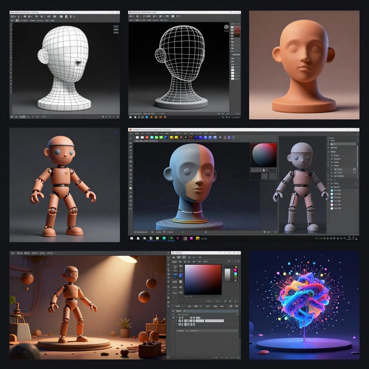Choose the pink swatch row in the texturing layer list
The width and height of the screenshot is (369, 369).
coord(336,205)
